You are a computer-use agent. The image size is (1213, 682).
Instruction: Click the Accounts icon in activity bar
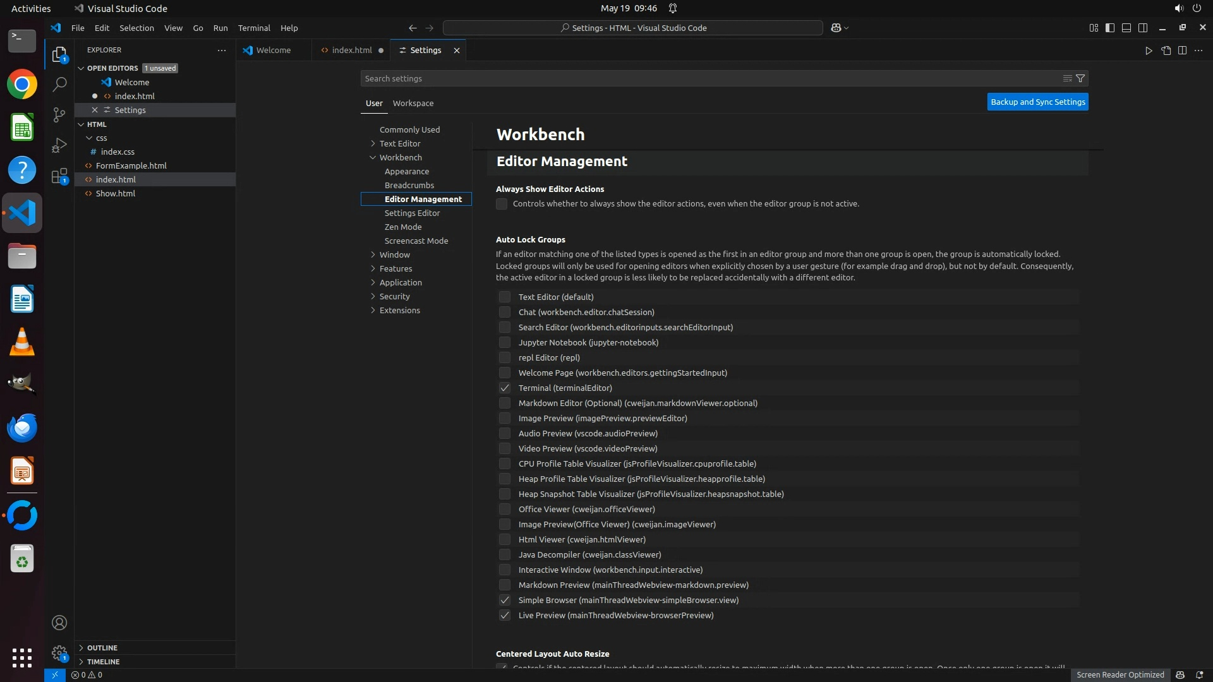59,623
